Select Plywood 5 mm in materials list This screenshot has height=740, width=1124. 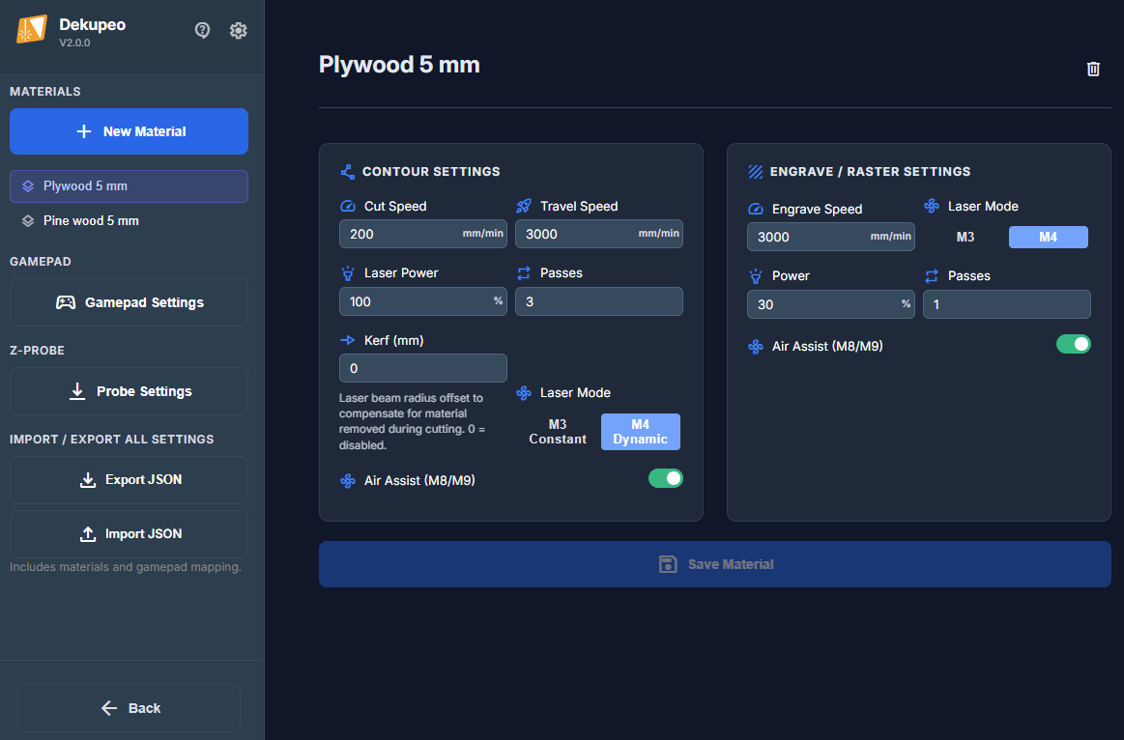pos(129,186)
